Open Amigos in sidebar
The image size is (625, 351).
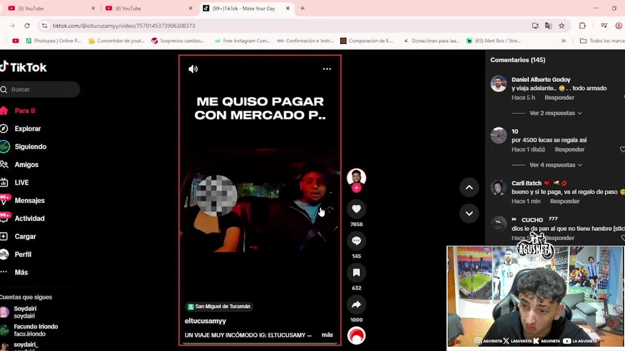point(21,165)
